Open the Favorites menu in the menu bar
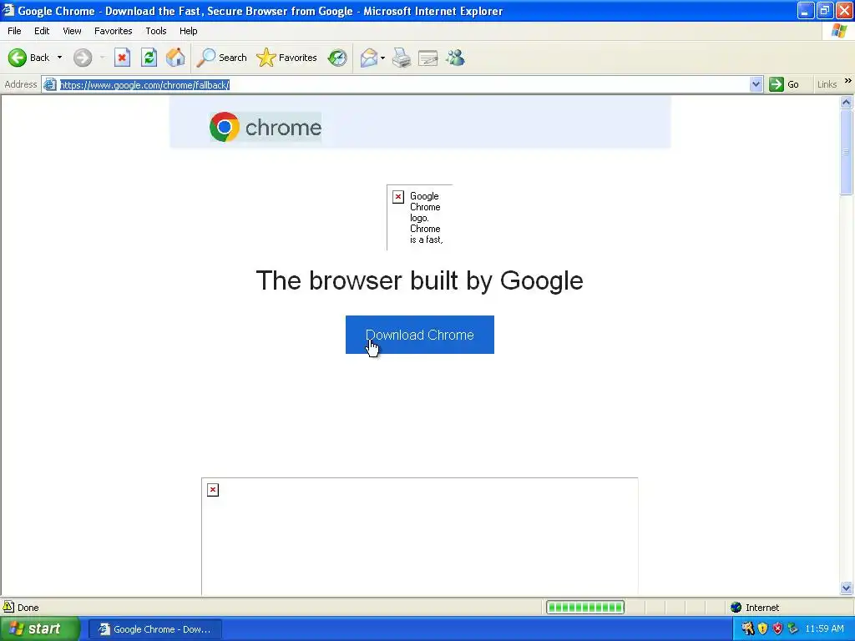The height and width of the screenshot is (641, 855). click(113, 31)
